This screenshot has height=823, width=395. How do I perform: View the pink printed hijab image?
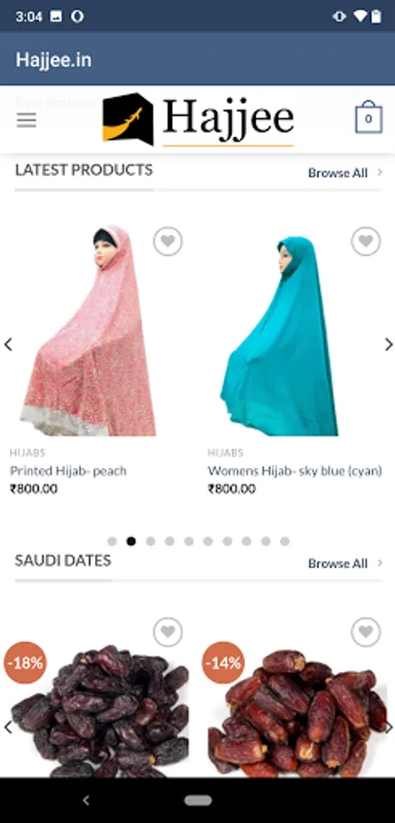[x=88, y=331]
